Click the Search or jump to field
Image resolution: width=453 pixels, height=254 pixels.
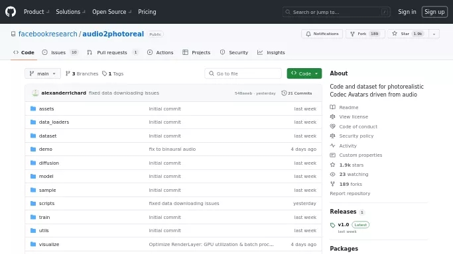(x=336, y=12)
